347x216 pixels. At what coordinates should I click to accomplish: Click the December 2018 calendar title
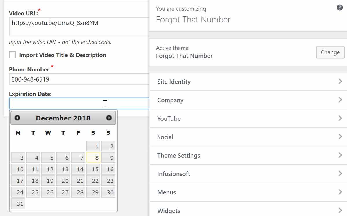(63, 118)
